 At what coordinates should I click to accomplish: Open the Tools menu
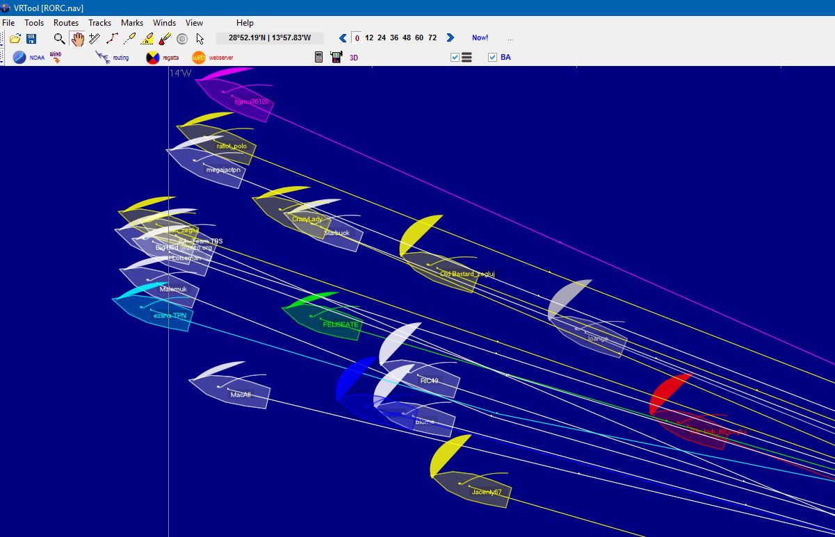34,23
